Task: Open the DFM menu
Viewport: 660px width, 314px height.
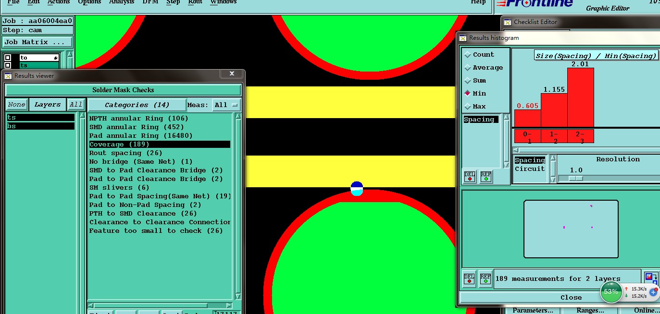Action: (x=150, y=2)
